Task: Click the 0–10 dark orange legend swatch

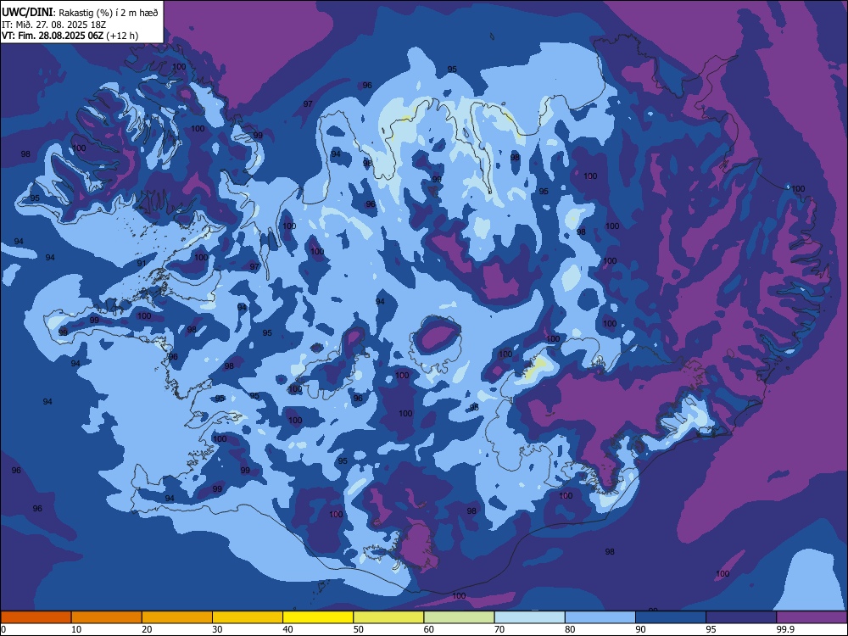Action: point(36,617)
